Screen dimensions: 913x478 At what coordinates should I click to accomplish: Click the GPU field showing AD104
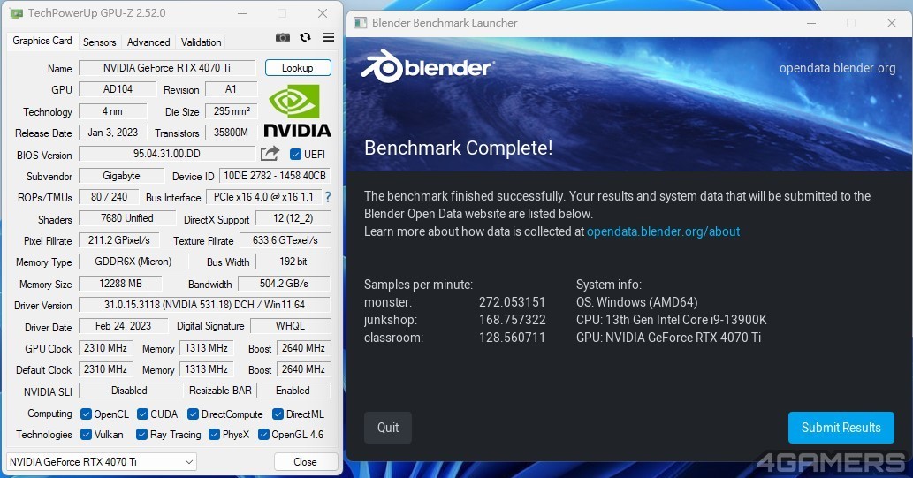[x=118, y=89]
